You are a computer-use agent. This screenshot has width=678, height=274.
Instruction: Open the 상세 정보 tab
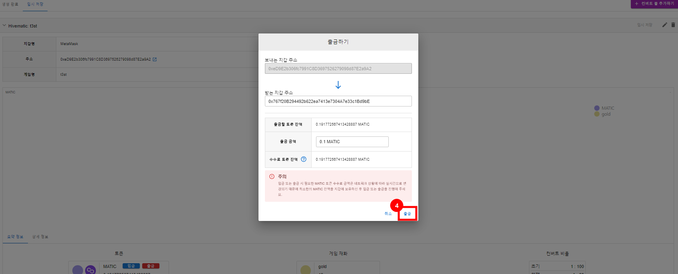(x=40, y=237)
